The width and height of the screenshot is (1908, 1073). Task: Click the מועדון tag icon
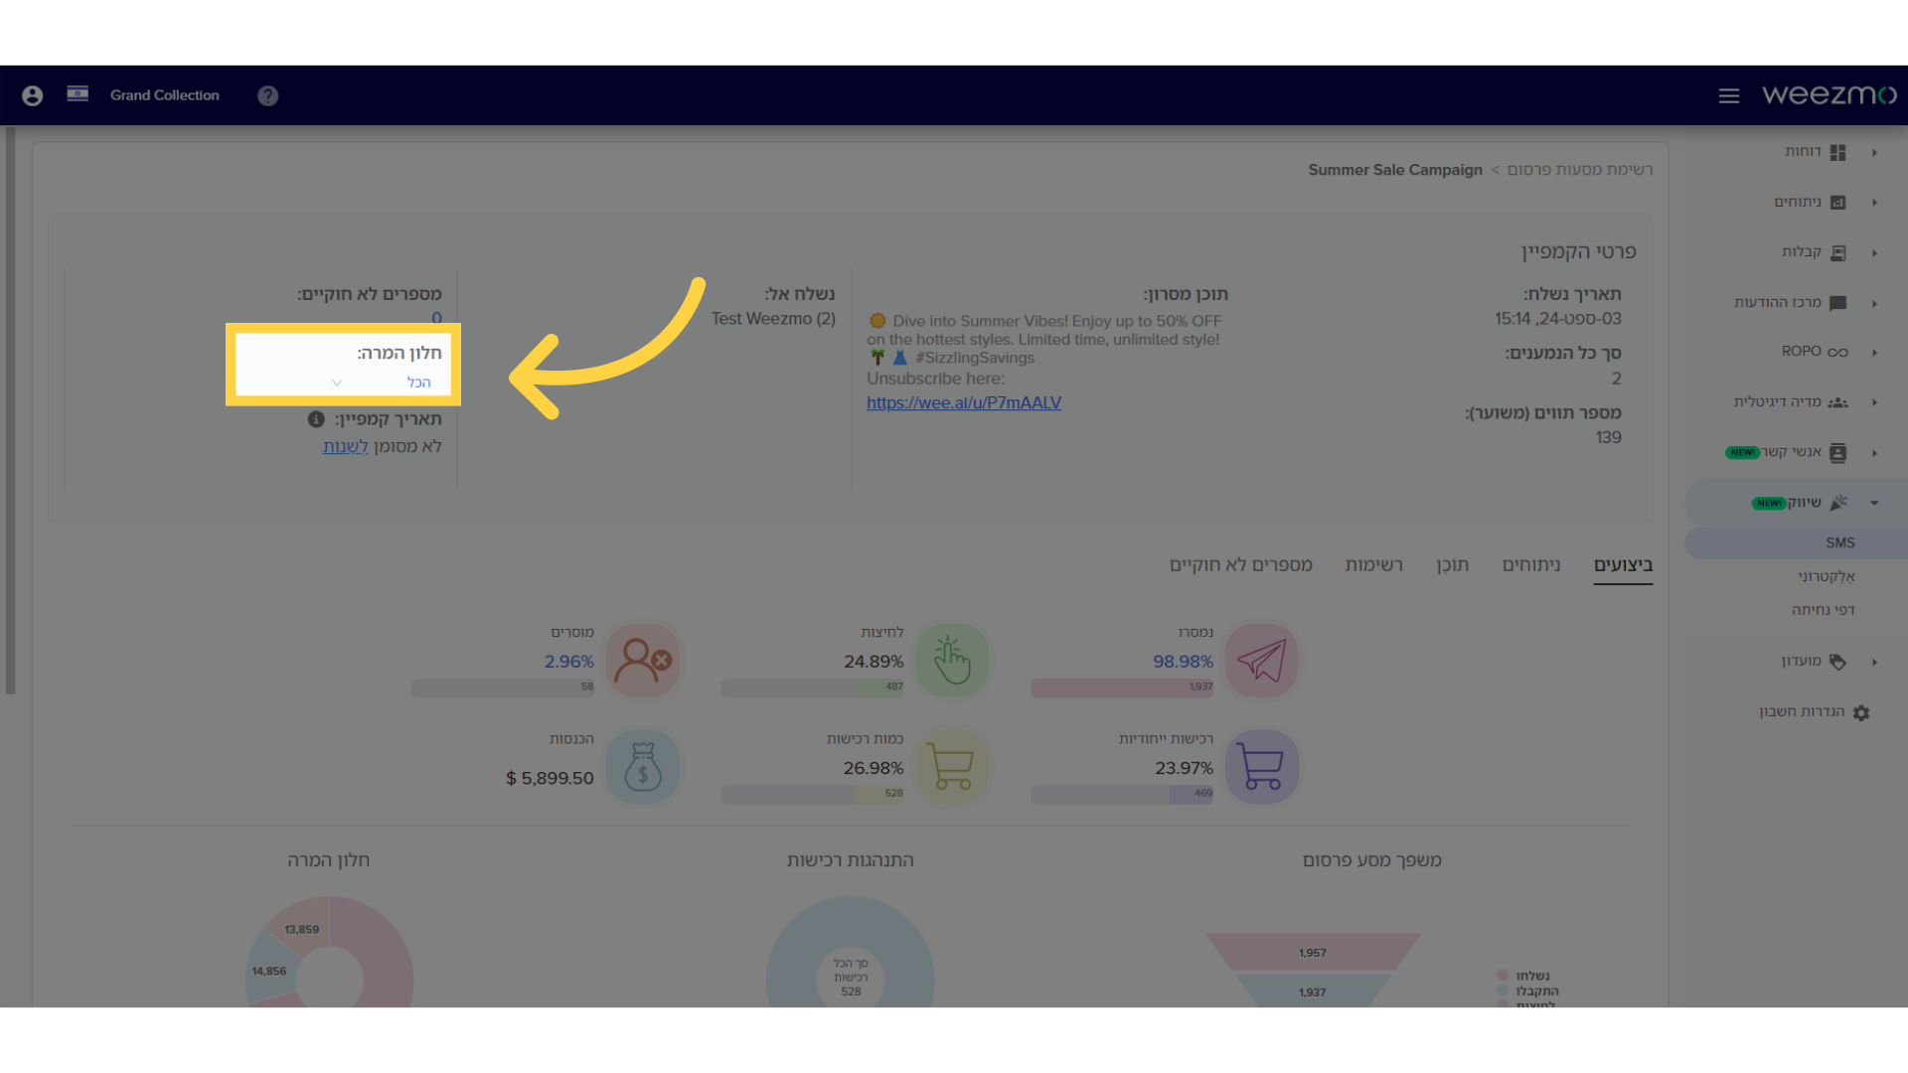point(1837,662)
